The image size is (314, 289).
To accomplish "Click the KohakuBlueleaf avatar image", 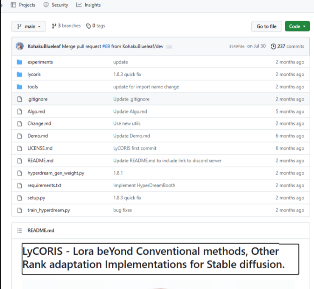I will pos(20,46).
